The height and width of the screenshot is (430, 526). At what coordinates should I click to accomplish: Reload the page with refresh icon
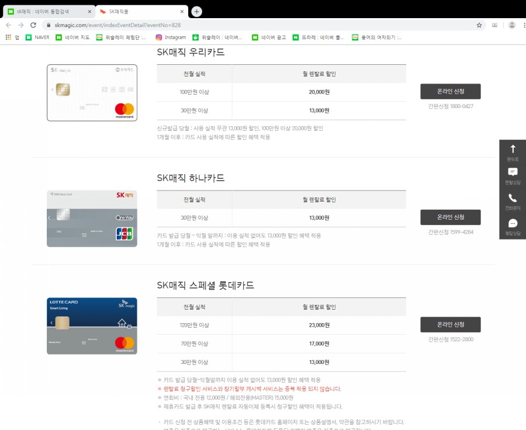[x=33, y=25]
